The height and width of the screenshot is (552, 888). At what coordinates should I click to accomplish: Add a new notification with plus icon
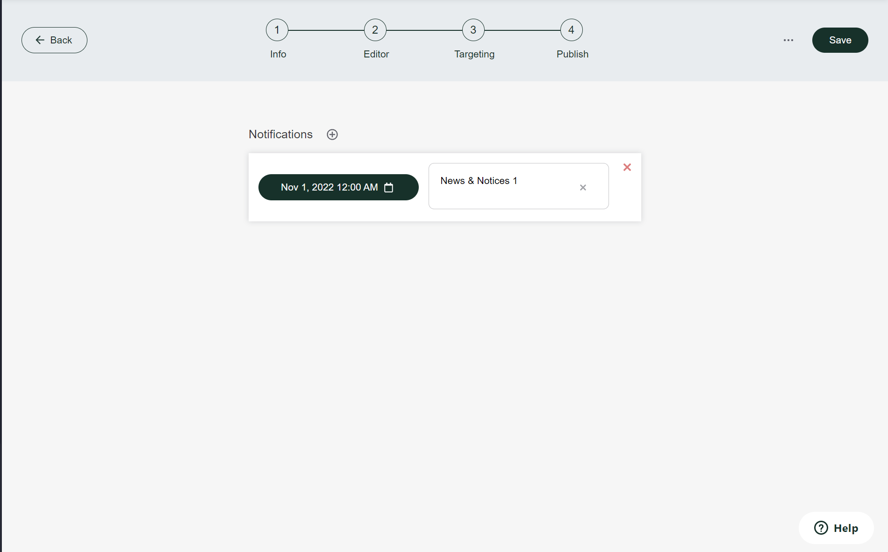(332, 134)
